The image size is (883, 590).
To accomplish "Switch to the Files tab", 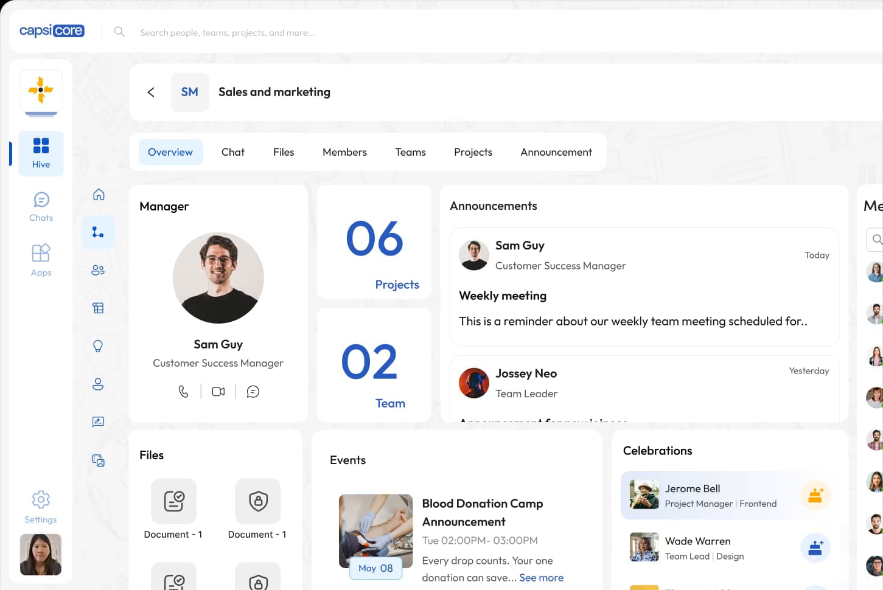I will [284, 152].
